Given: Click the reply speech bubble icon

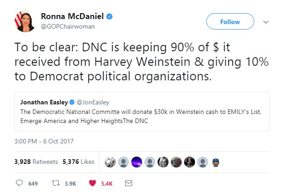Looking at the screenshot, I should coord(20,183).
